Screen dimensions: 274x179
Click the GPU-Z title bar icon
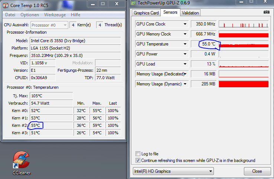[x=133, y=3]
